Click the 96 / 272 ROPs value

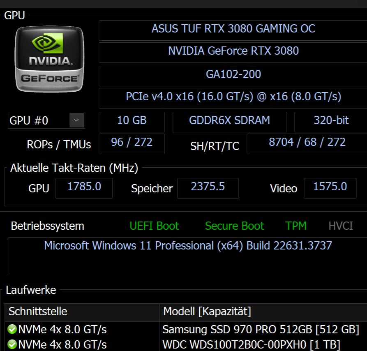[x=132, y=144]
